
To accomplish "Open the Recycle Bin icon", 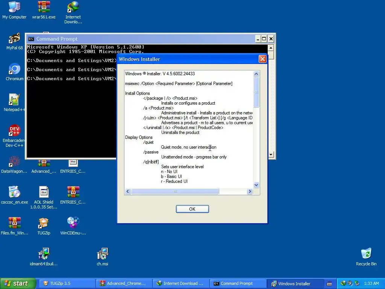I will point(366,257).
